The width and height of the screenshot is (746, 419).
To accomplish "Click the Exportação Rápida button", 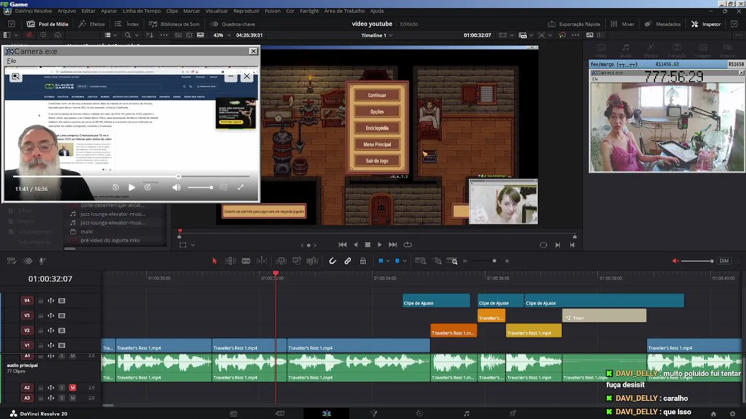I will pos(574,24).
